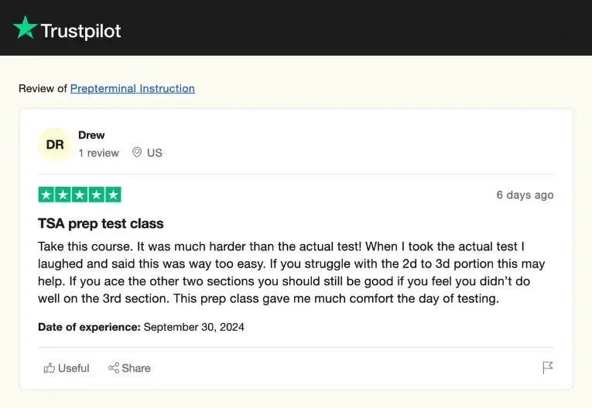592x408 pixels.
Task: Open the "TSA prep test class" review title
Action: tap(101, 223)
